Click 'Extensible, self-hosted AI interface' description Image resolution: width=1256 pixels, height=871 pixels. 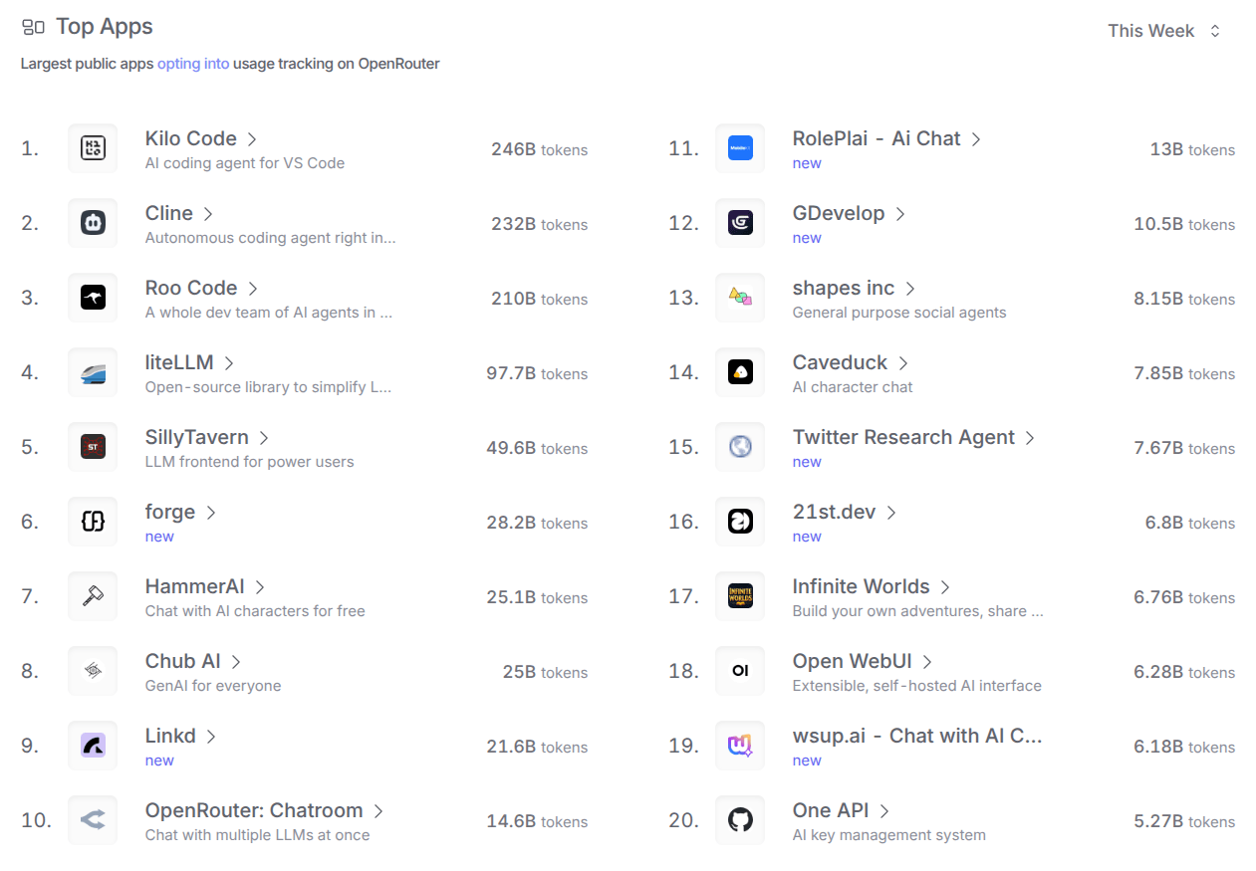click(917, 686)
